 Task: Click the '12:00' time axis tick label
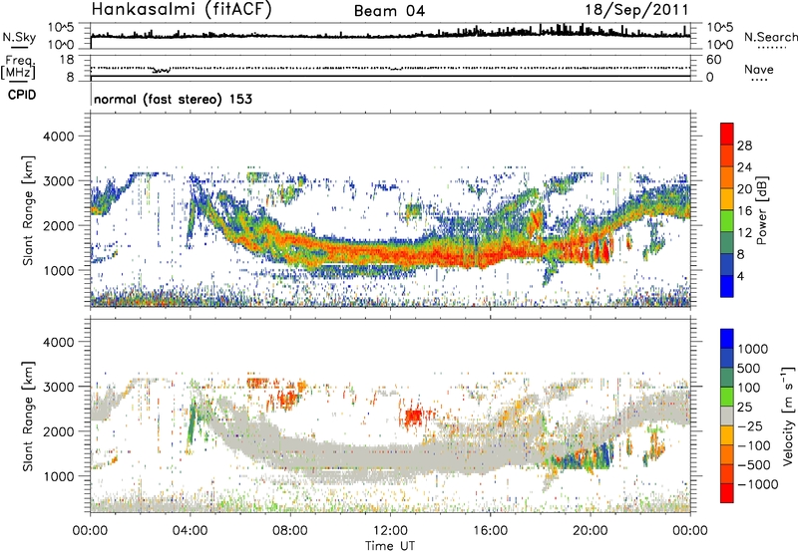coord(390,531)
